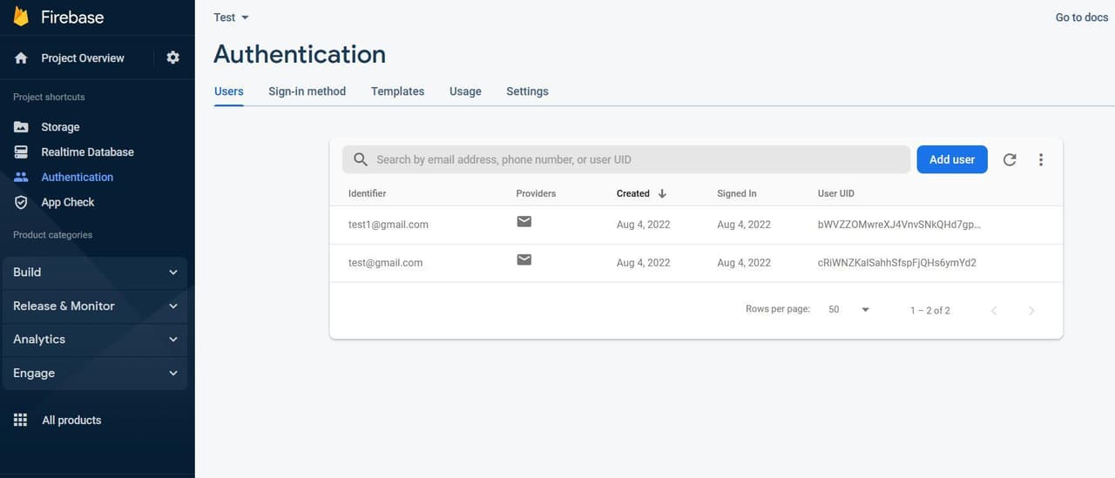Screen dimensions: 1115x478
Task: Click the App Check shield icon
Action: (x=21, y=202)
